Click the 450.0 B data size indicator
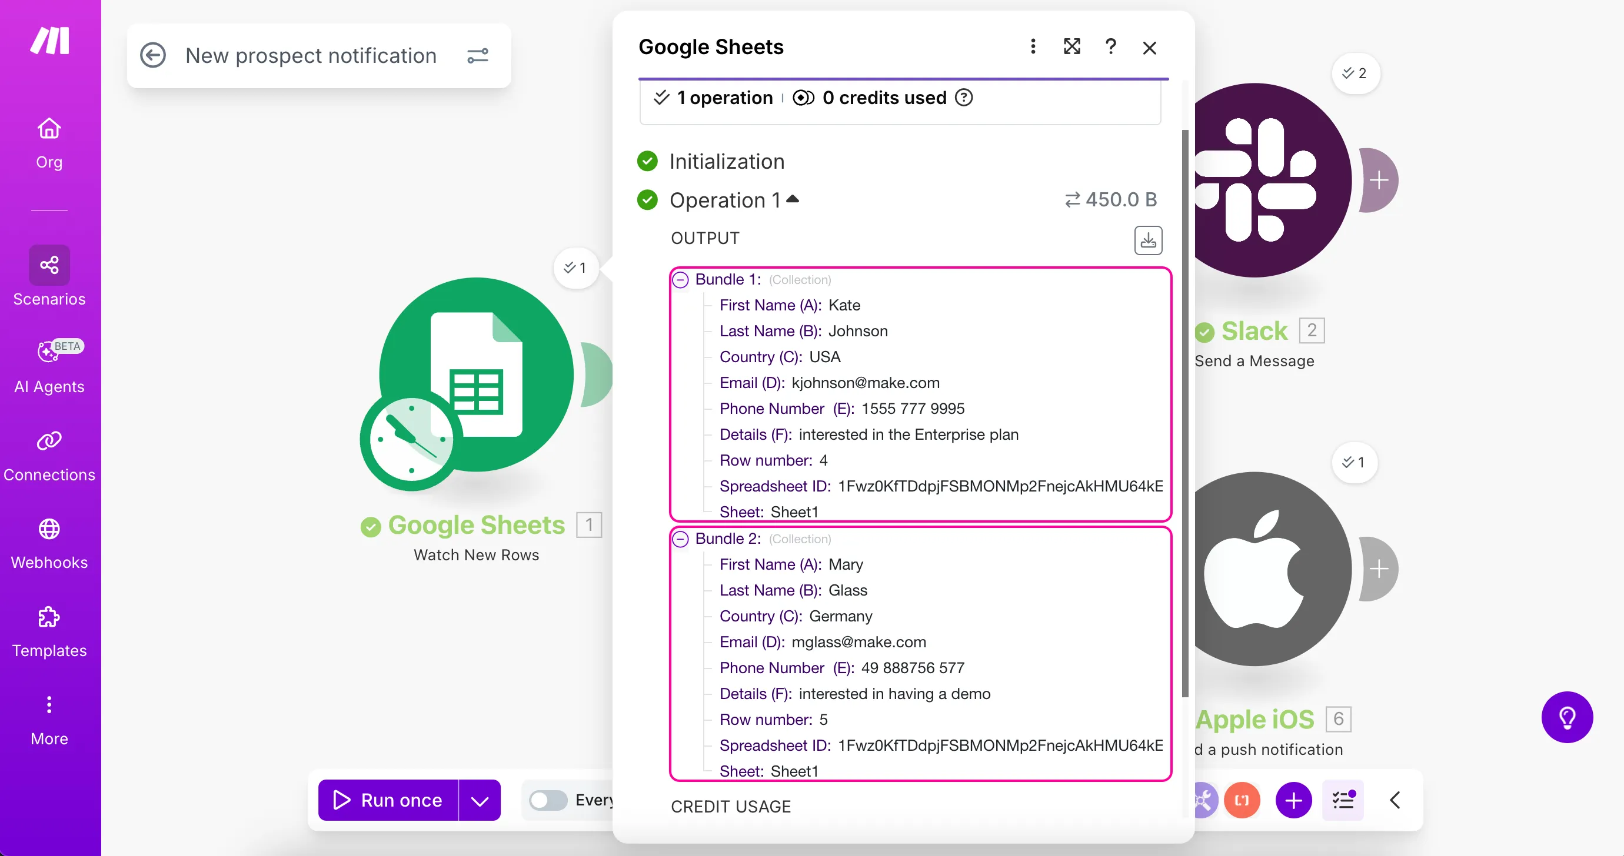Screen dimensions: 1624x856 1111,200
